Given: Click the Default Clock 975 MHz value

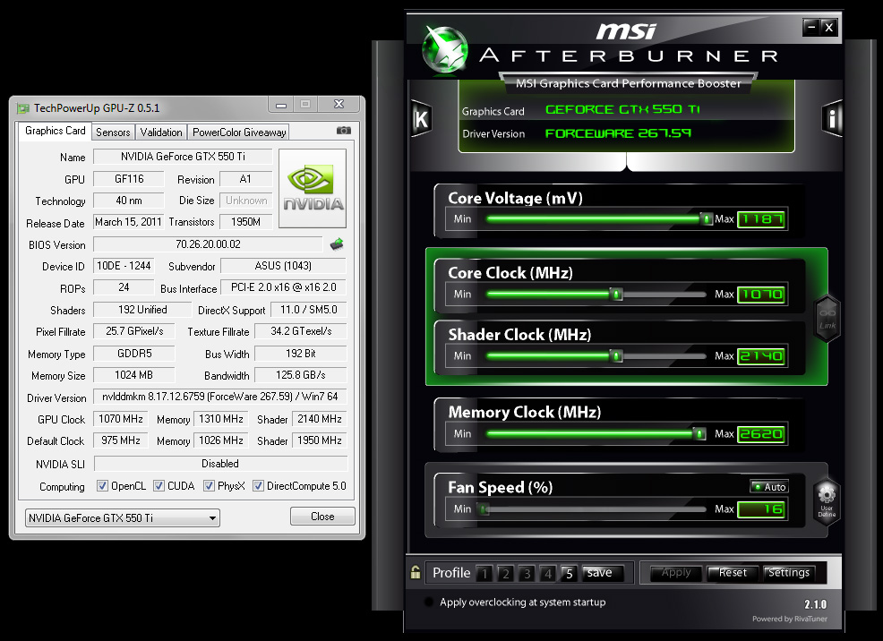Looking at the screenshot, I should point(121,440).
